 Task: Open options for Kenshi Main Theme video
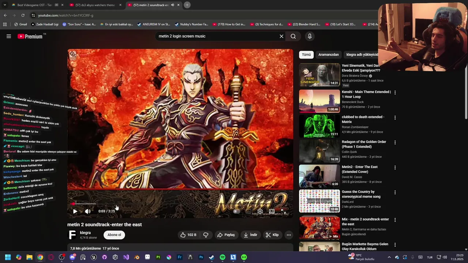pos(395,93)
